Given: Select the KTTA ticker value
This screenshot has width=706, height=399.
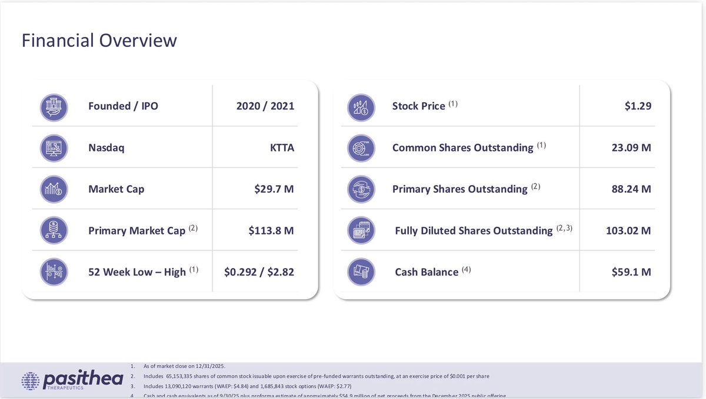Looking at the screenshot, I should (x=282, y=148).
